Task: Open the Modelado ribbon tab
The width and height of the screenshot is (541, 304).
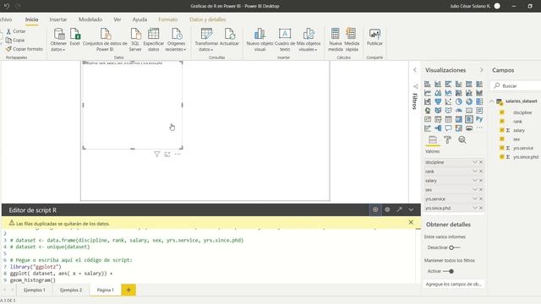Action: click(90, 19)
